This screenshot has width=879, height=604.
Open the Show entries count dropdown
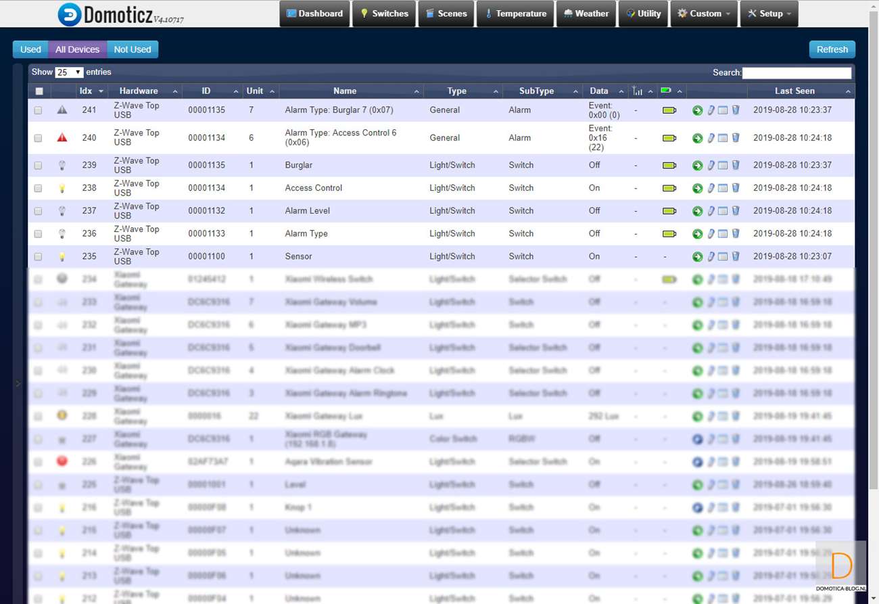69,72
